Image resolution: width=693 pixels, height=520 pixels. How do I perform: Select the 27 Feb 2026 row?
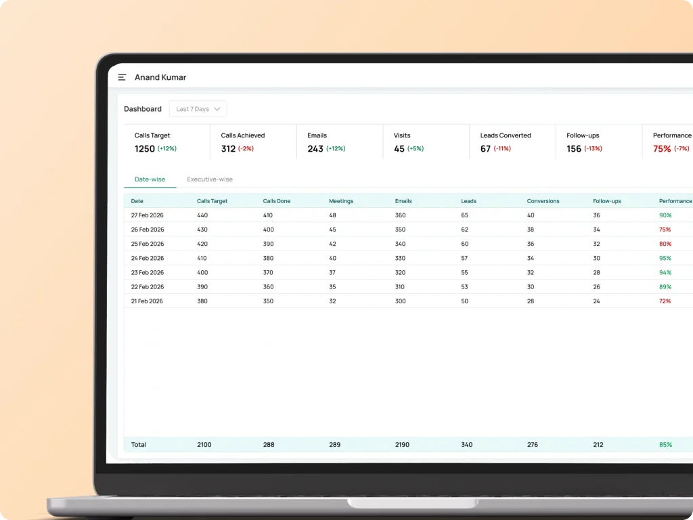(x=408, y=215)
